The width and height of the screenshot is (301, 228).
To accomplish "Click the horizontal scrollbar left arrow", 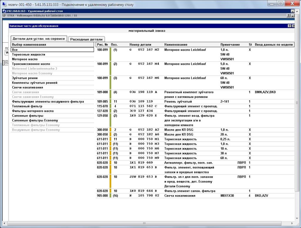I will (4, 223).
